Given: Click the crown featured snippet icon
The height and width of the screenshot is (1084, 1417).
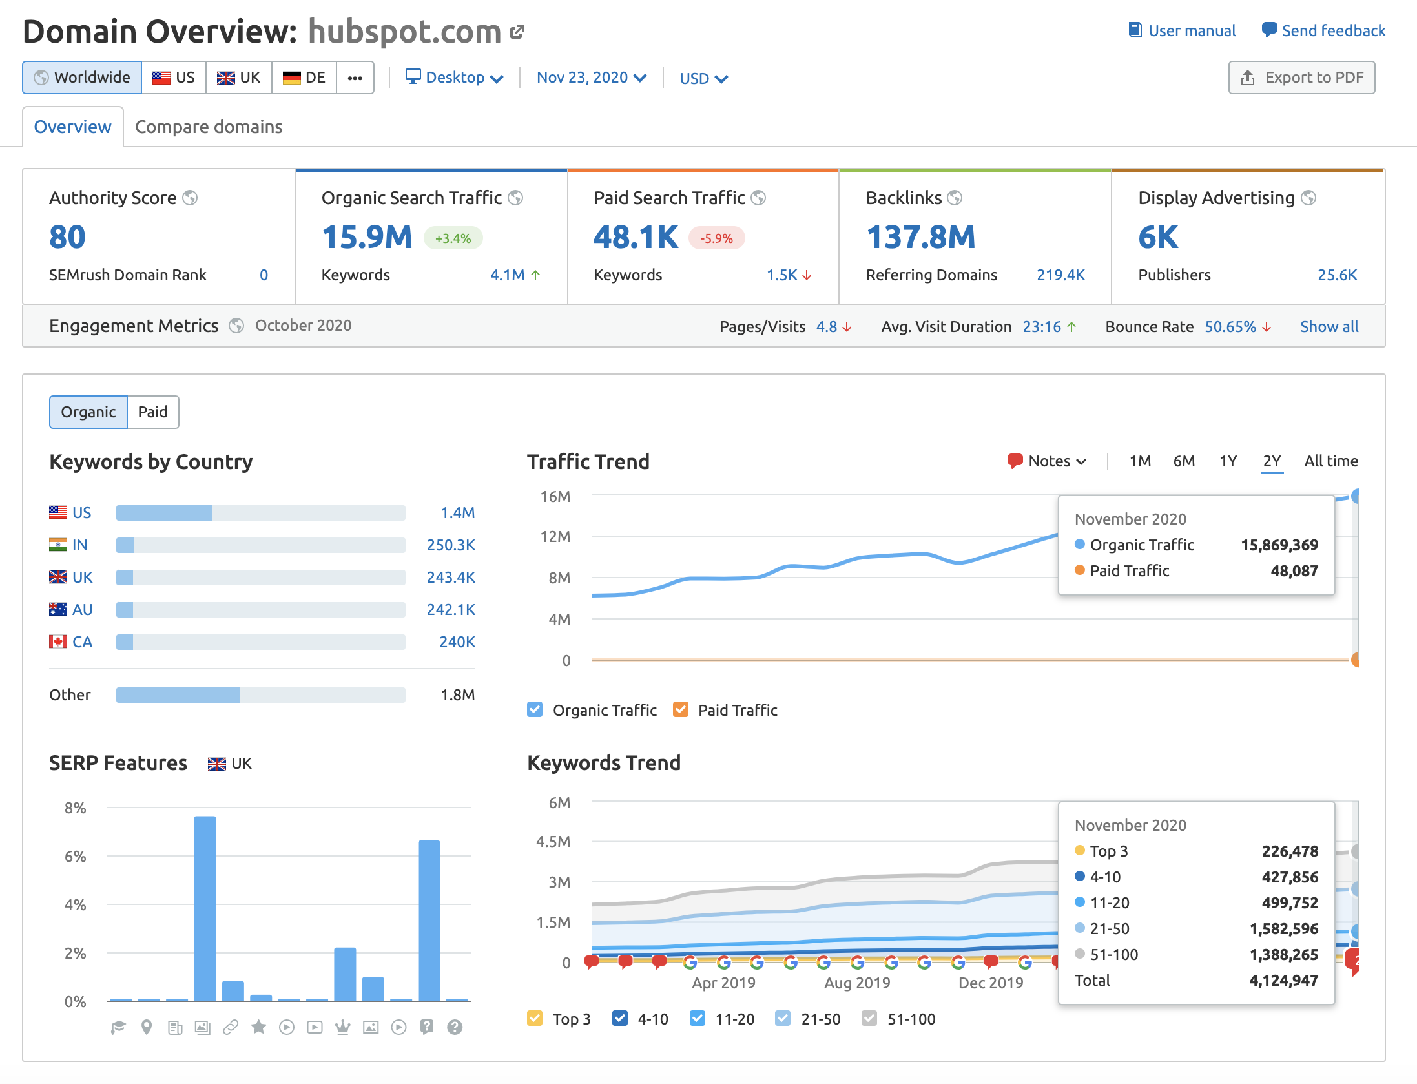Looking at the screenshot, I should coord(342,1027).
